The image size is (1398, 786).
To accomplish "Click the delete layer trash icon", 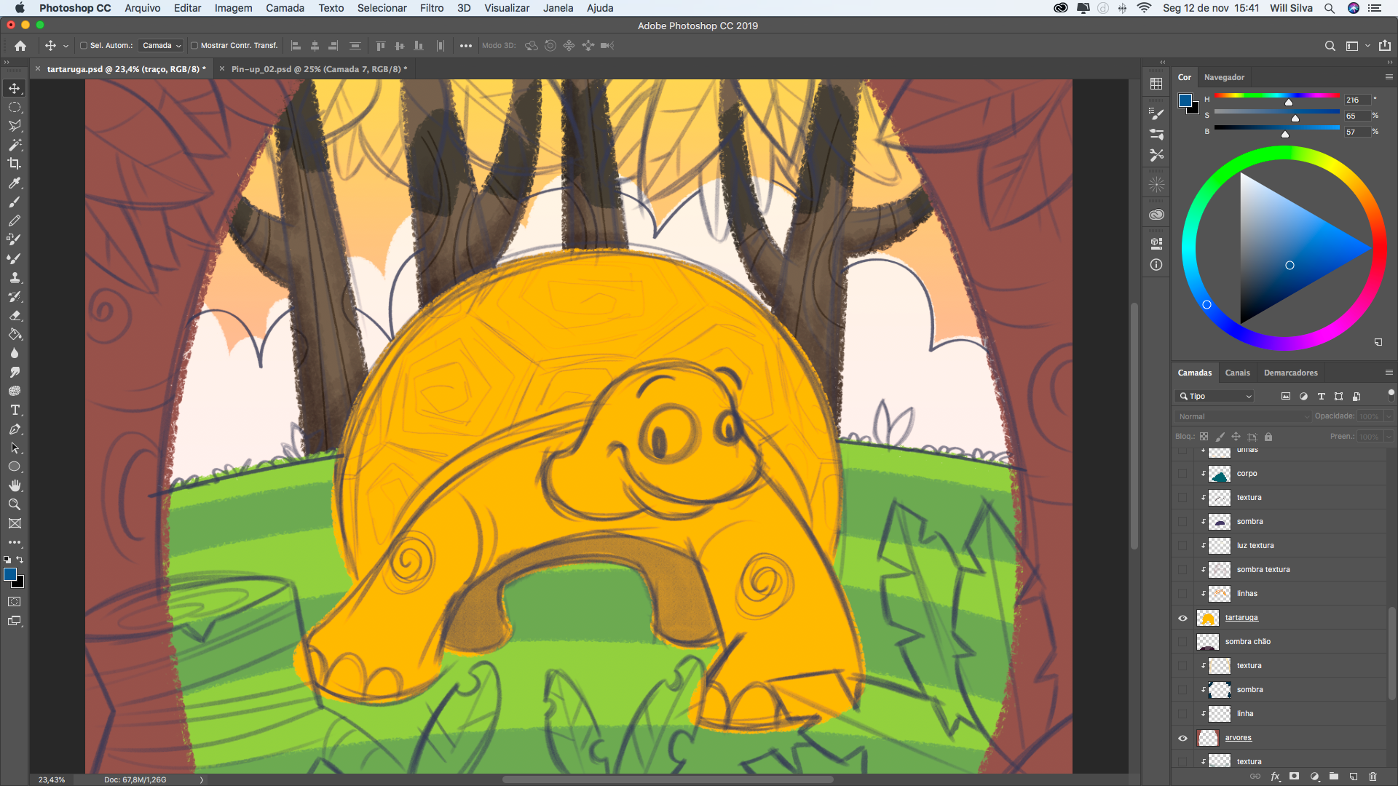I will click(x=1373, y=777).
